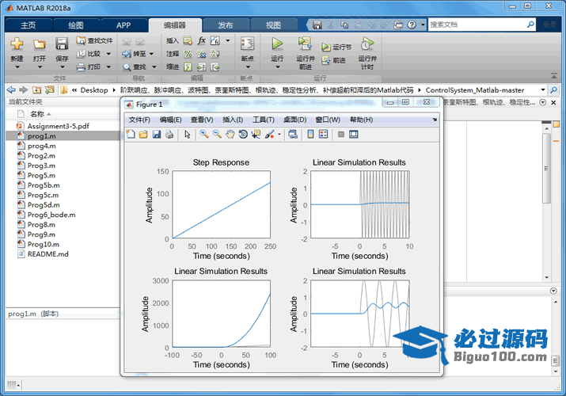Open the address bar path history dropdown
Screen dimensions: 566x396
542,89
